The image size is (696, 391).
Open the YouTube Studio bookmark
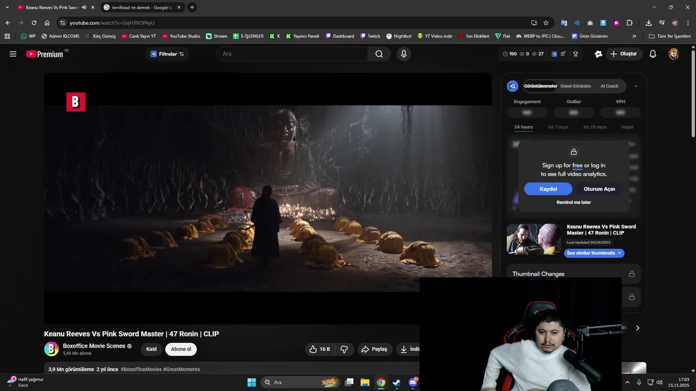(181, 36)
